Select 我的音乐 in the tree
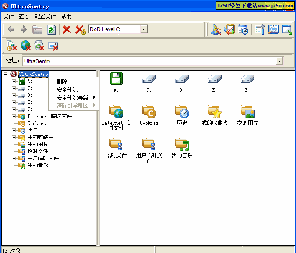This screenshot has height=253, width=296. tap(38, 165)
